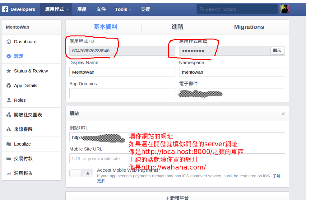Click the star icon for Status & Review
Image resolution: width=320 pixels, height=200 pixels.
(9, 71)
